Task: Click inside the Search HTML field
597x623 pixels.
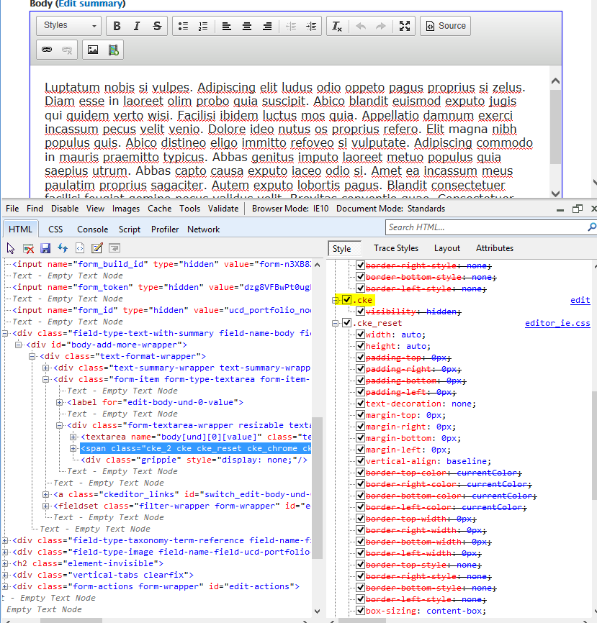Action: click(485, 227)
